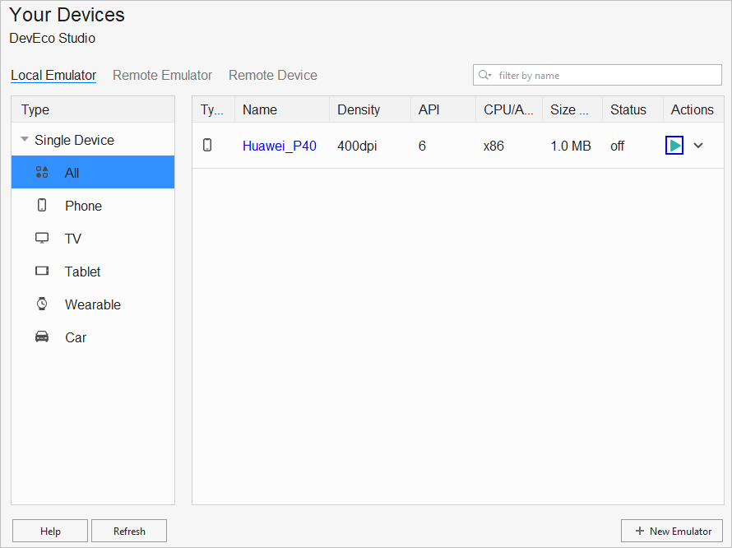Click the Refresh button
The image size is (732, 548).
click(129, 532)
